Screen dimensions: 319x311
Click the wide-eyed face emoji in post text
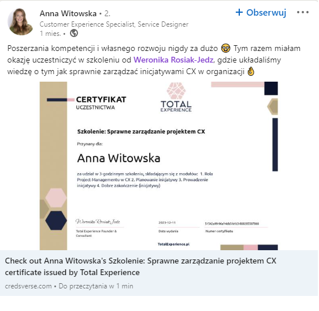[x=225, y=48]
